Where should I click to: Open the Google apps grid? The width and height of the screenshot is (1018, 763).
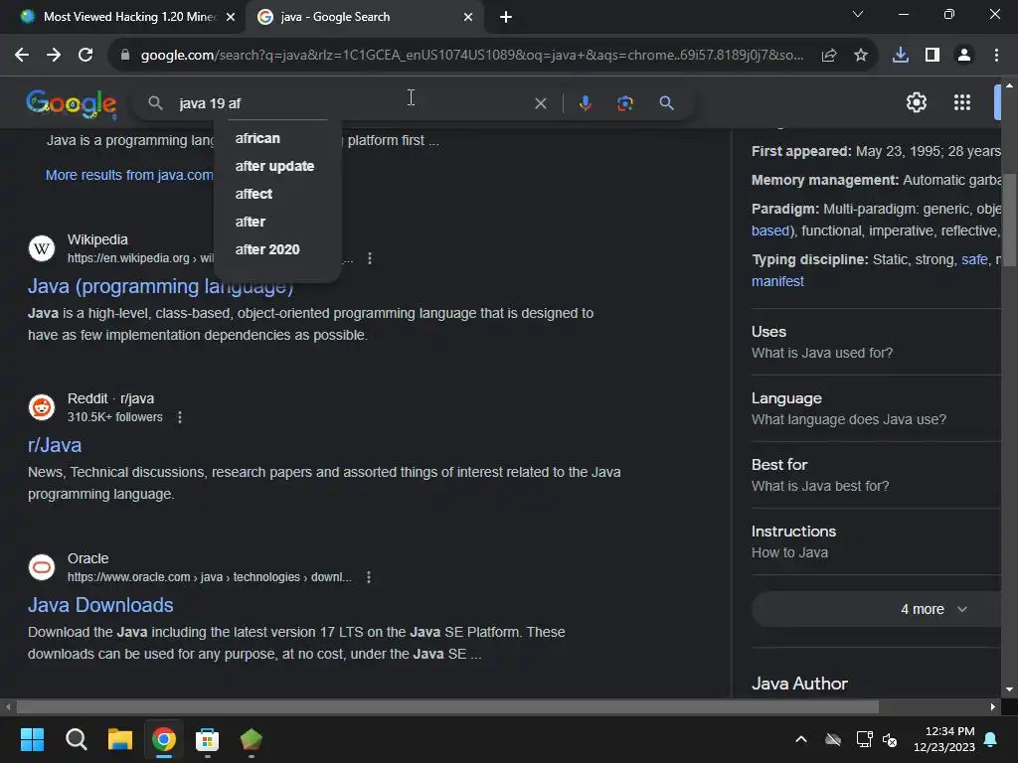point(962,102)
